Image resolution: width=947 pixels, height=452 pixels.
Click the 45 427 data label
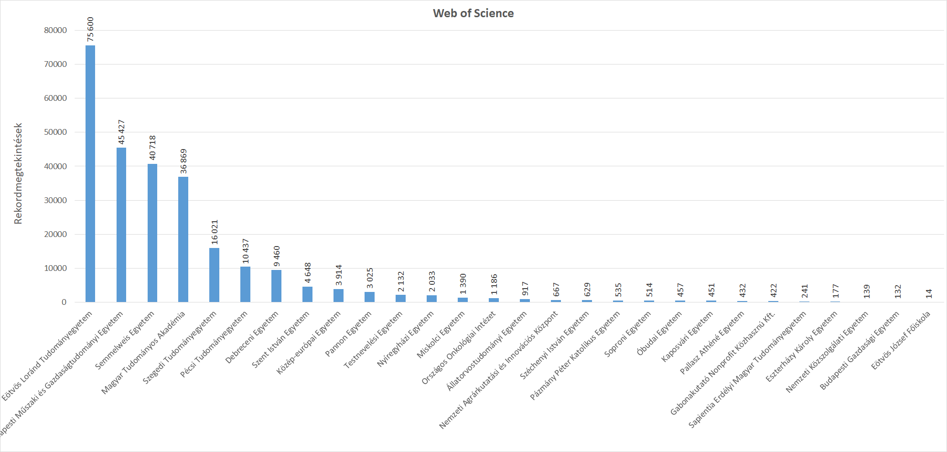(x=121, y=132)
